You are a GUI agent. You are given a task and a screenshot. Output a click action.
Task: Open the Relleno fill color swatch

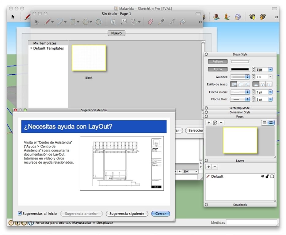[240, 62]
